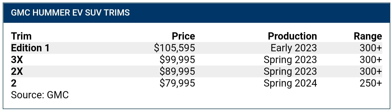Select the 2X trim row label
The image size is (391, 111).
[x=17, y=72]
